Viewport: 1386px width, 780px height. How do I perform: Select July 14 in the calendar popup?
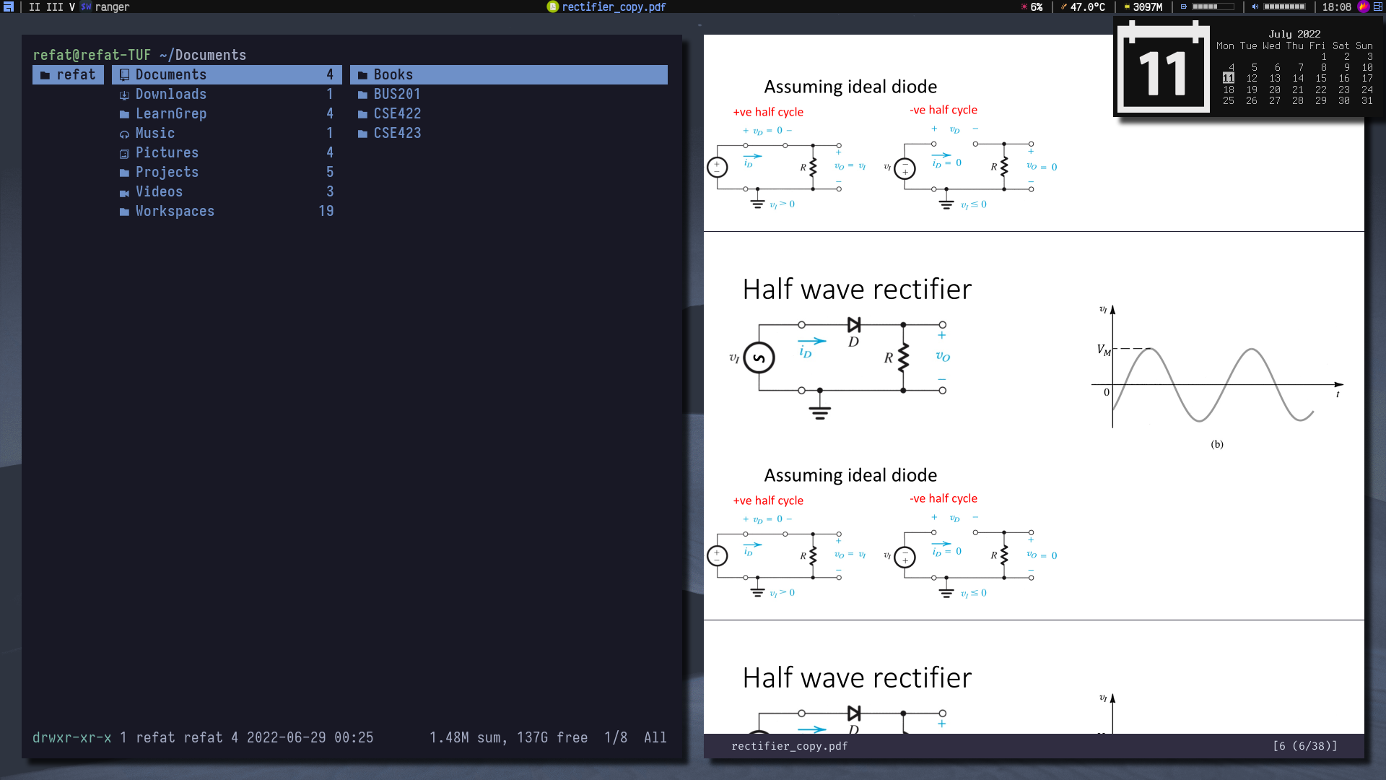click(1298, 78)
